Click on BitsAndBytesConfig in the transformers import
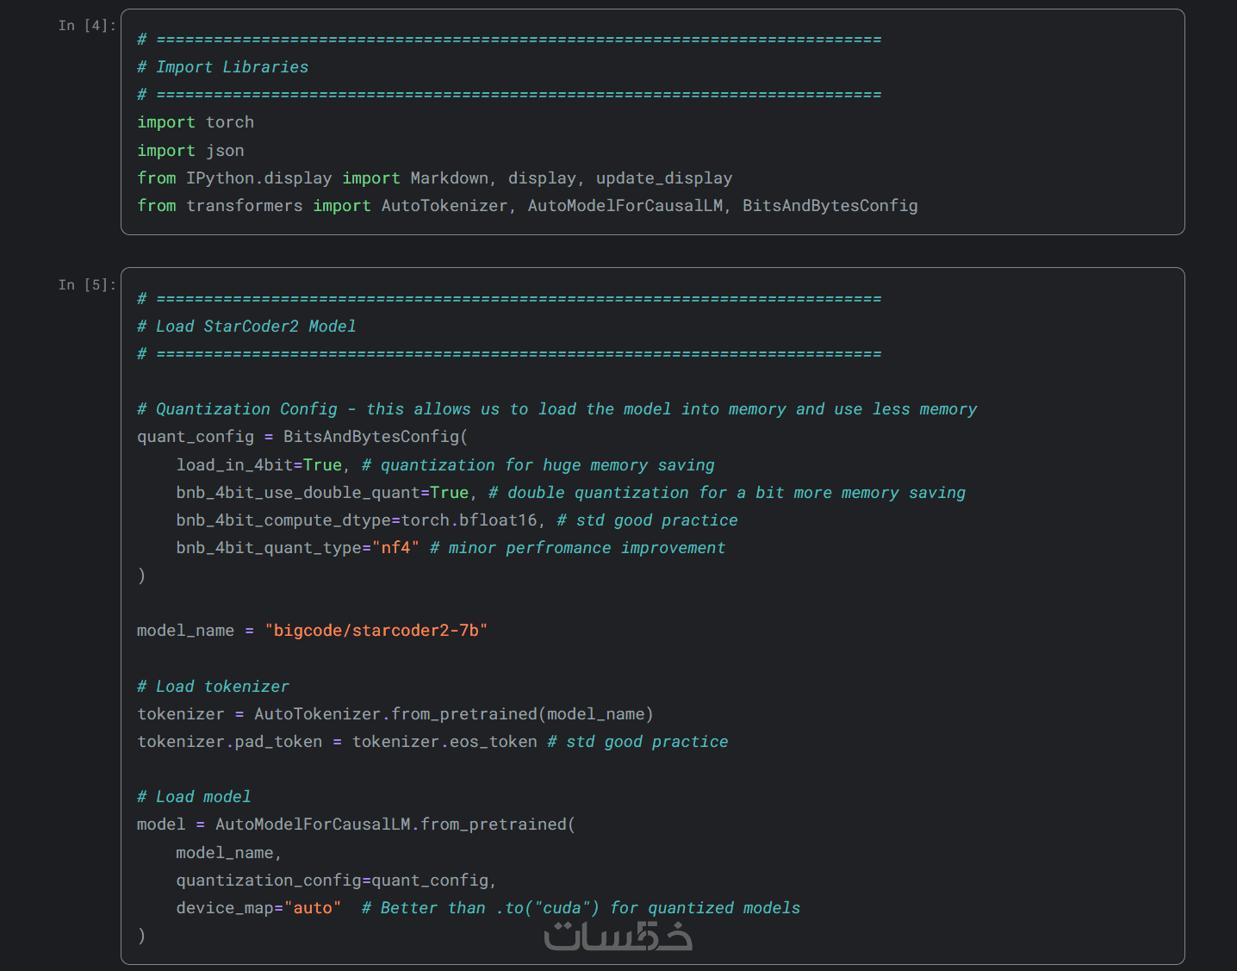 830,206
